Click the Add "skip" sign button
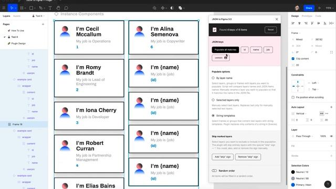The height and width of the screenshot is (189, 336). pyautogui.click(x=223, y=157)
